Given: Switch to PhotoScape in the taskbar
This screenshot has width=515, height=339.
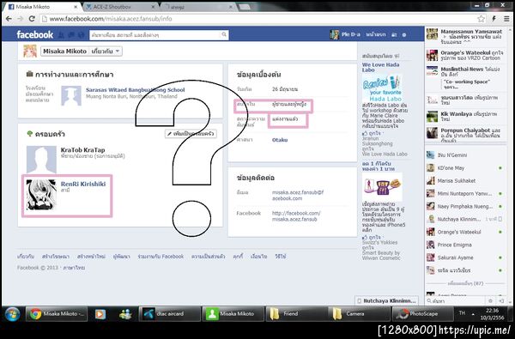Looking at the screenshot, I should point(422,314).
